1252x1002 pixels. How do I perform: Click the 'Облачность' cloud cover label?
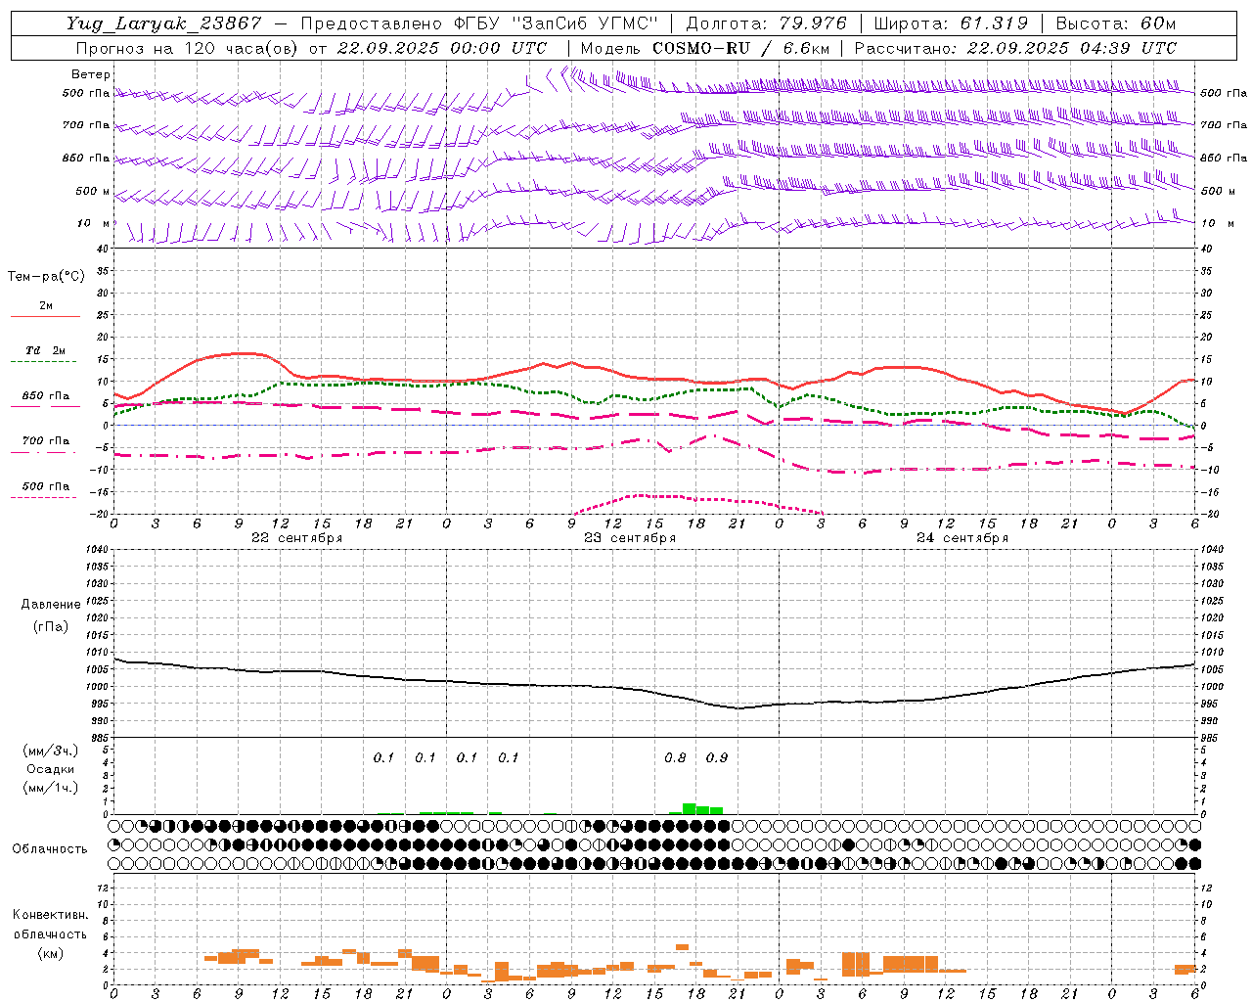tap(50, 849)
